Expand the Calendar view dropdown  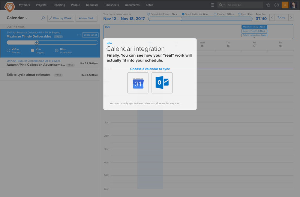pyautogui.click(x=26, y=18)
